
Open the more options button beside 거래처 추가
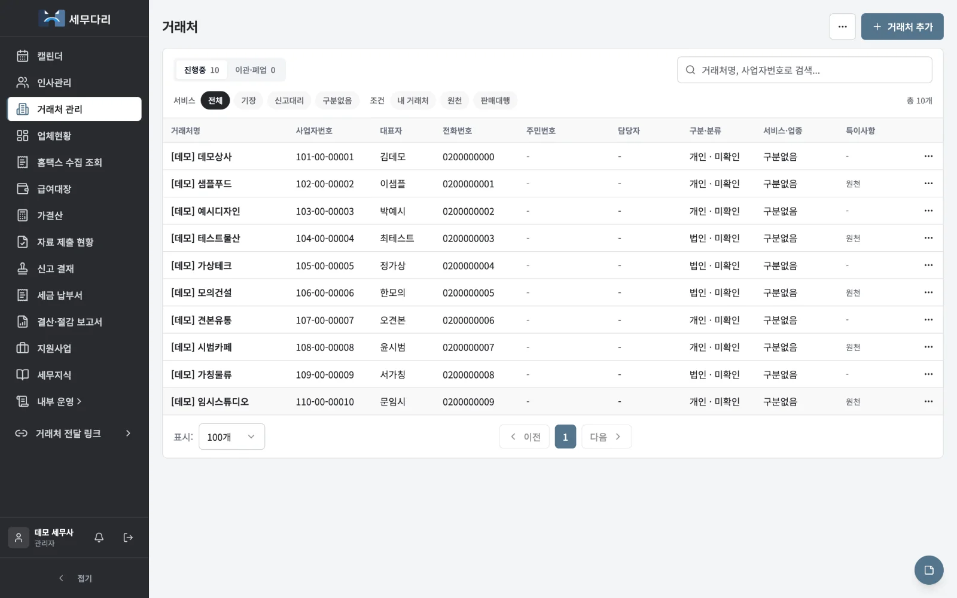point(842,26)
